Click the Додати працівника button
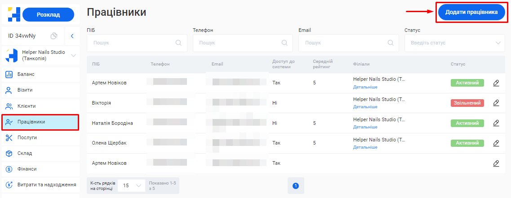The width and height of the screenshot is (511, 198). pos(471,13)
